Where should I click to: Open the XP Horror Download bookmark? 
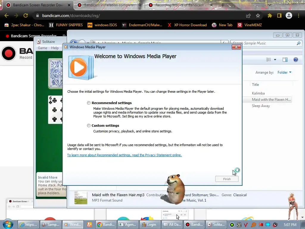click(187, 25)
